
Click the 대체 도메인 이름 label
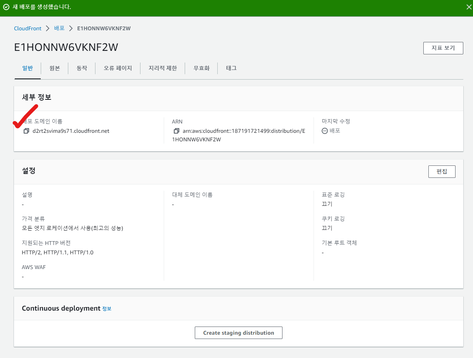tap(192, 195)
